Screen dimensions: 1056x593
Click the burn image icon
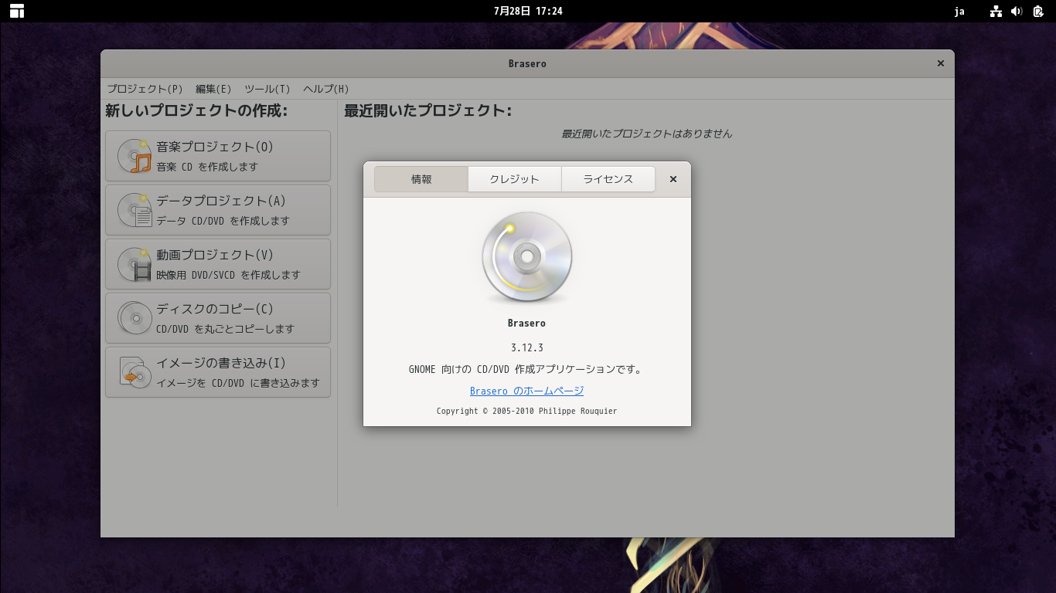[135, 372]
